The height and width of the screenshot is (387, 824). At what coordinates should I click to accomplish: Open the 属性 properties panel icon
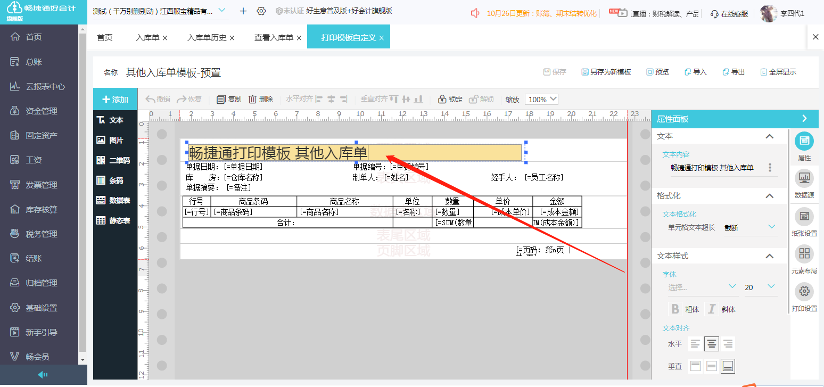pos(804,146)
